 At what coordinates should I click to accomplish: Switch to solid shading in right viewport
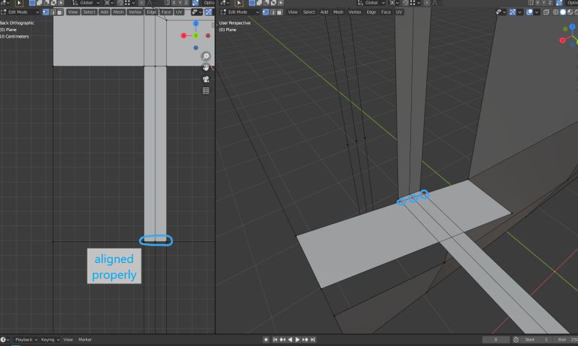[563, 12]
